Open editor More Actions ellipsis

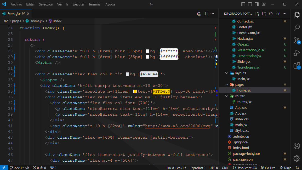[x=212, y=14]
